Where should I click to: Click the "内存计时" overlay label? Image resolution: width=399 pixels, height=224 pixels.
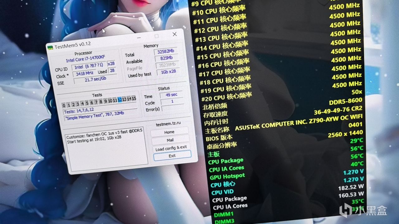pos(216,122)
